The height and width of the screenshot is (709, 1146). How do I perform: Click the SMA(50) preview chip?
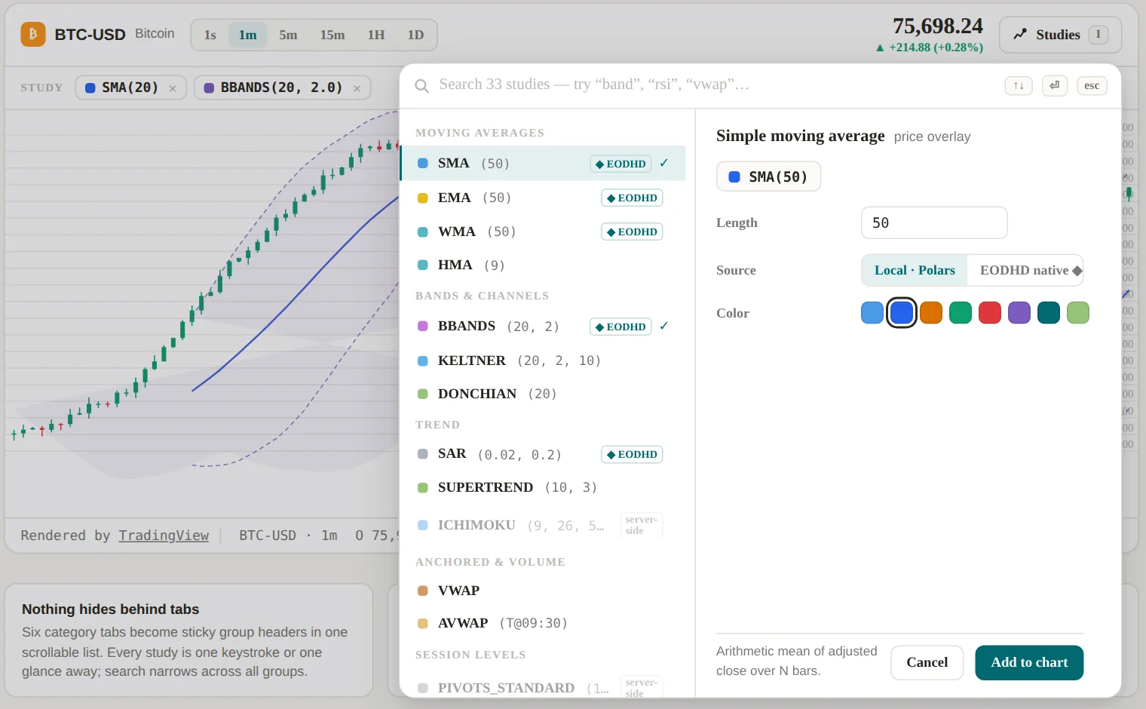768,176
